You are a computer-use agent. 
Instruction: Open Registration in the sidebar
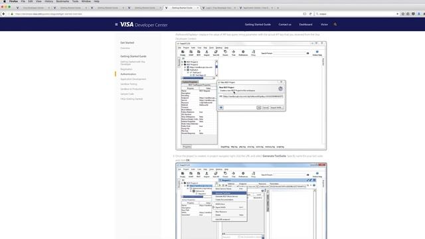(126, 69)
